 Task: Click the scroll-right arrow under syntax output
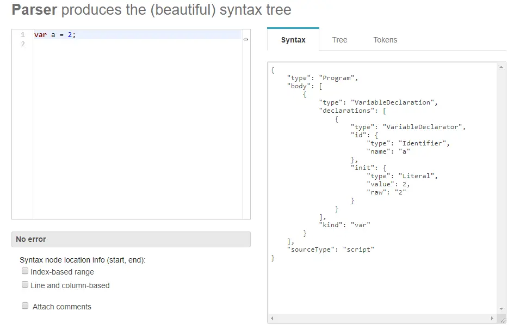point(493,319)
